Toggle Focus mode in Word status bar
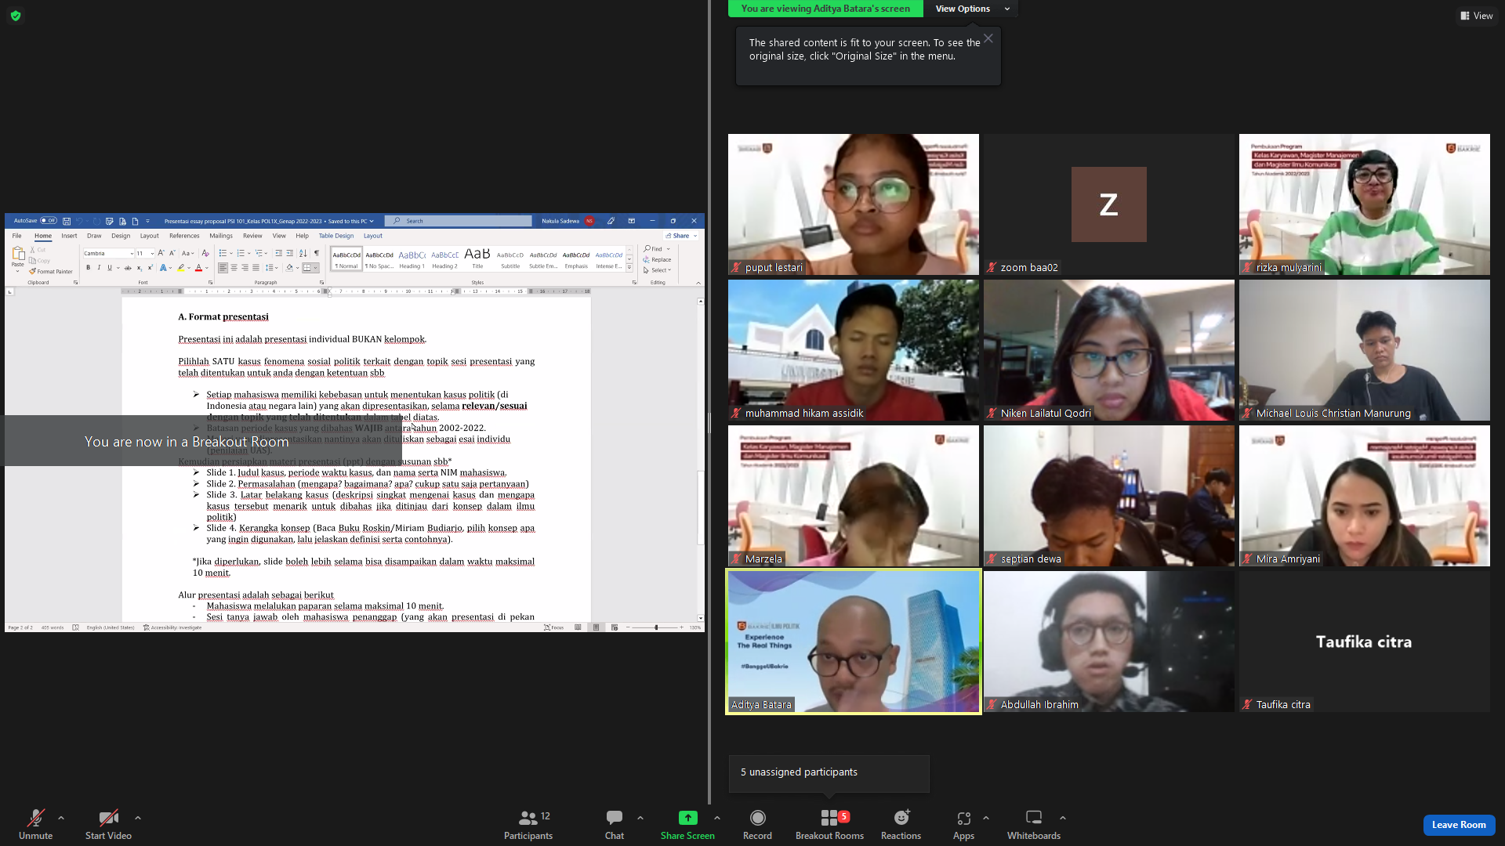The image size is (1505, 846). (x=554, y=627)
